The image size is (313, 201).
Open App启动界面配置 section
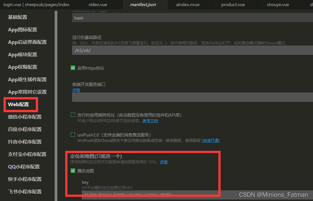[27, 42]
